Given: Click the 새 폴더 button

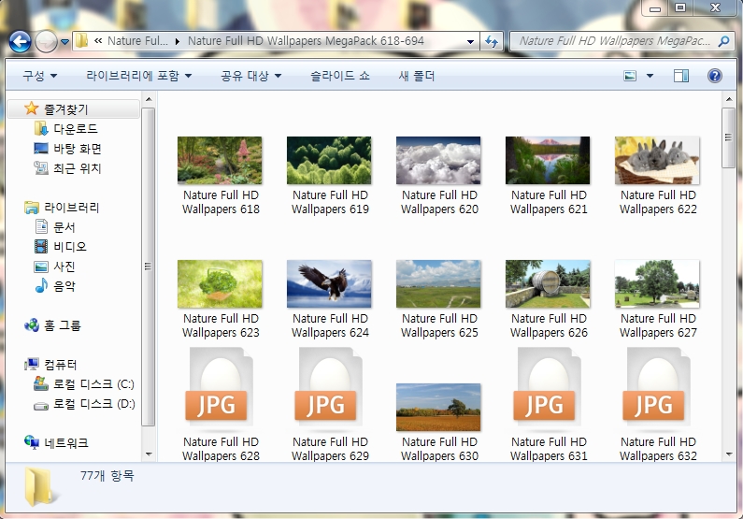Looking at the screenshot, I should (417, 76).
